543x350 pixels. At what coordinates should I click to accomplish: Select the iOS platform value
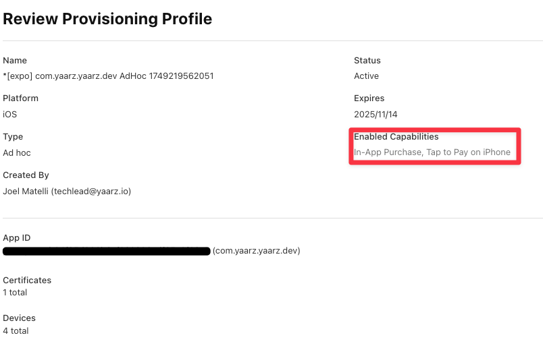tap(9, 115)
